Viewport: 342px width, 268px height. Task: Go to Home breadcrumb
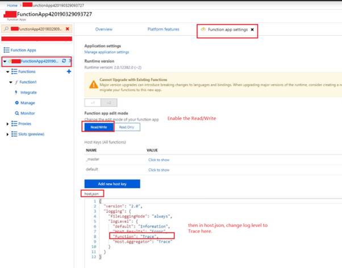coord(12,5)
